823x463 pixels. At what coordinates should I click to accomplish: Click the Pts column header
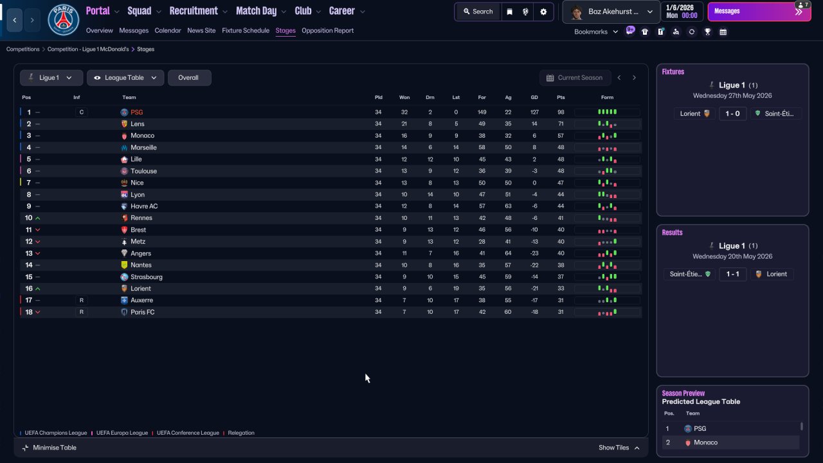(561, 98)
